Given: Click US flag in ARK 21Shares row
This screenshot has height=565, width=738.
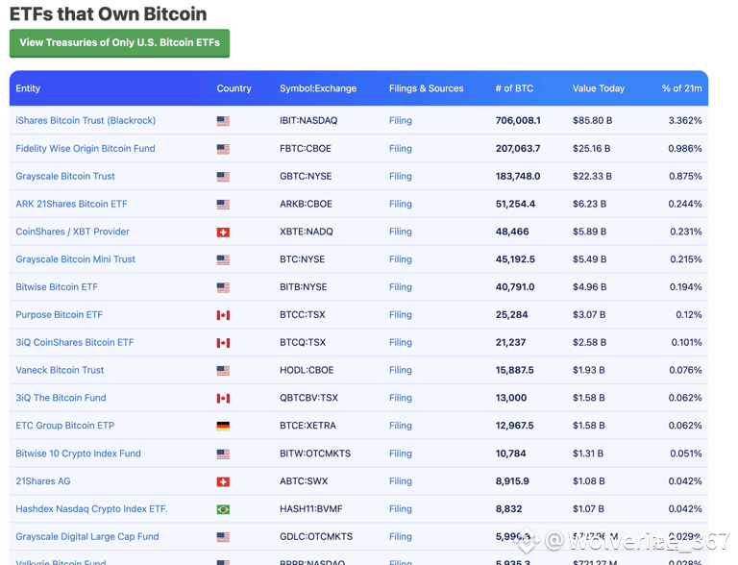Looking at the screenshot, I should click(x=223, y=205).
